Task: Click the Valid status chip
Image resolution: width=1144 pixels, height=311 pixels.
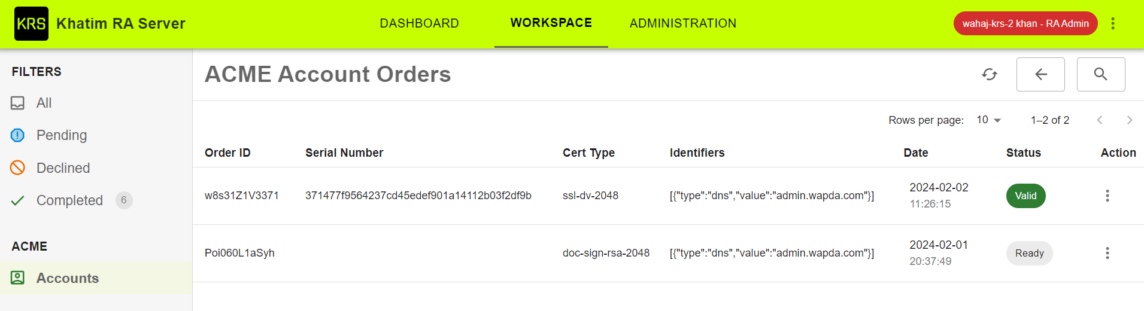Action: [x=1025, y=196]
